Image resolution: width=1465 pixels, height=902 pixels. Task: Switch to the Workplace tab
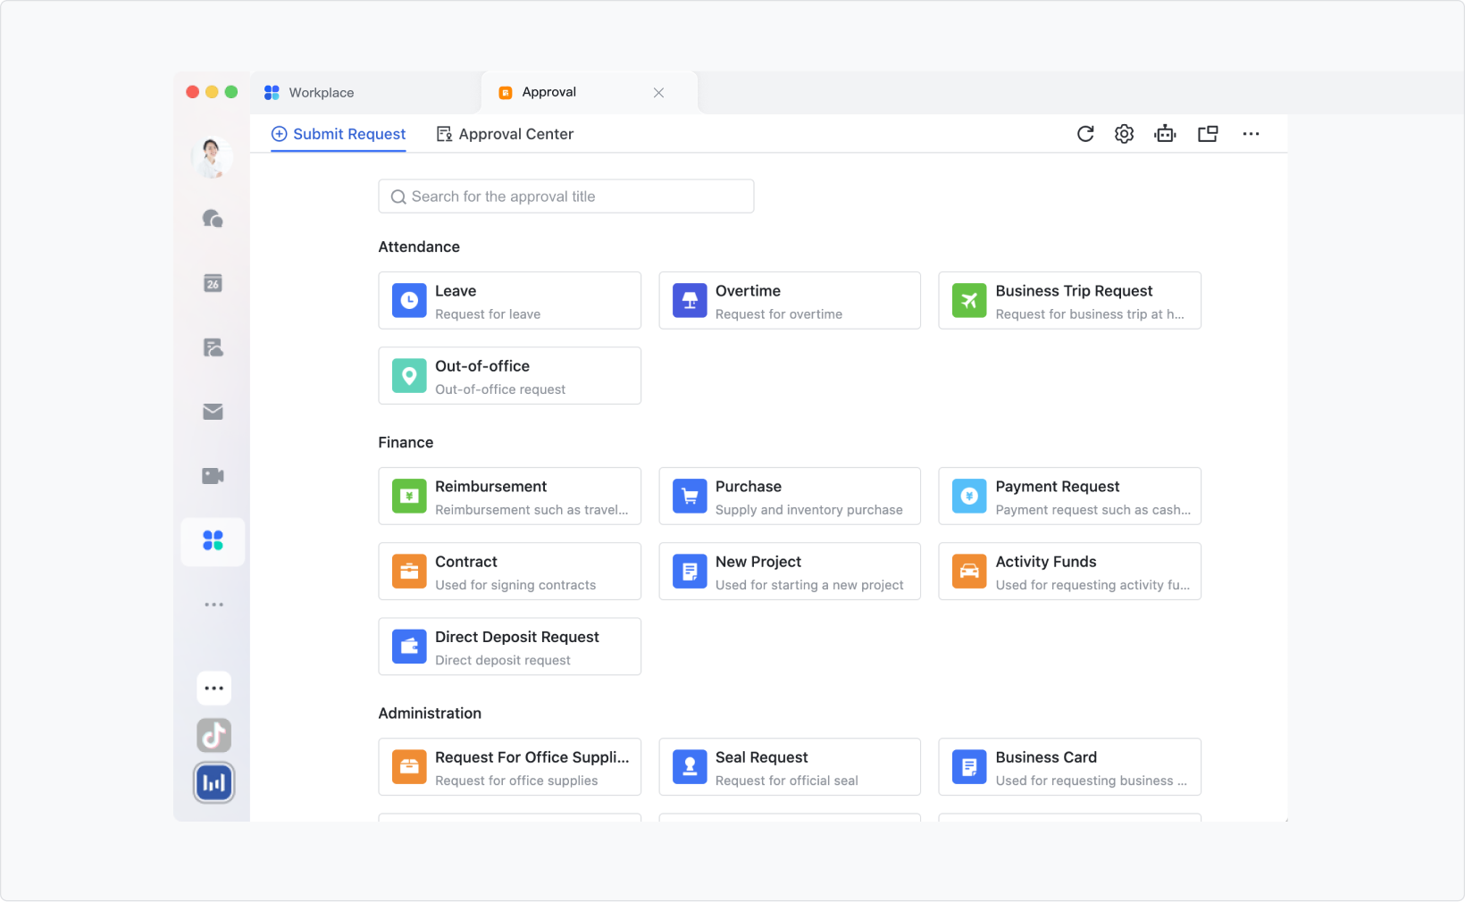click(321, 92)
